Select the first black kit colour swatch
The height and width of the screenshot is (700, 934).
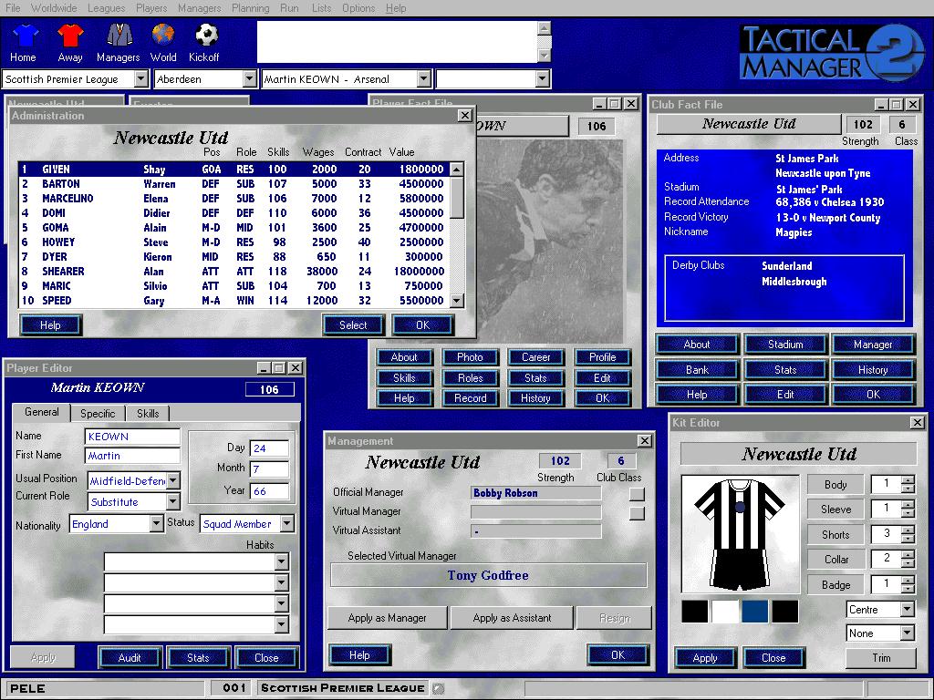(x=694, y=612)
